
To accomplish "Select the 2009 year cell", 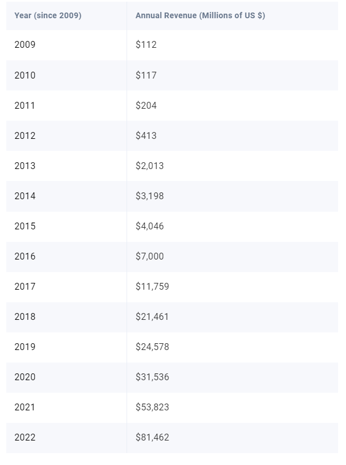I will [25, 45].
